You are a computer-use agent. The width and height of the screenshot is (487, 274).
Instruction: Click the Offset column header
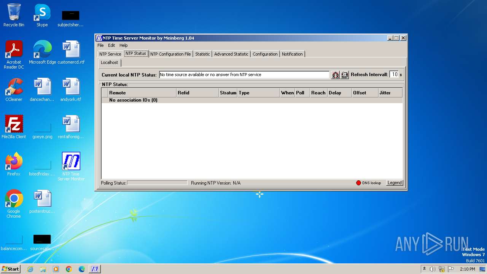point(365,93)
